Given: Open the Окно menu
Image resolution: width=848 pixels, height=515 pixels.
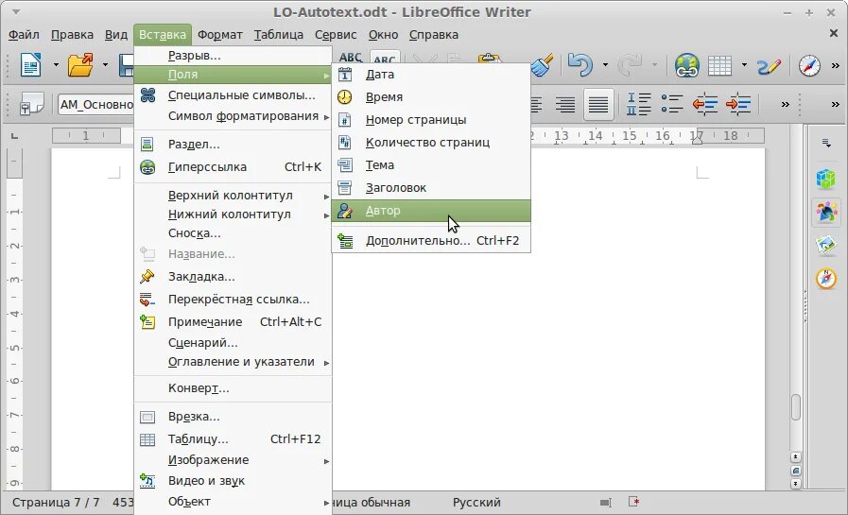Looking at the screenshot, I should [x=383, y=35].
